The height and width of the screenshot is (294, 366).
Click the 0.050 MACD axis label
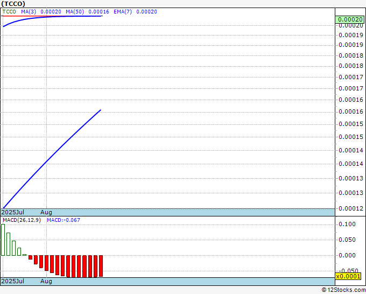pyautogui.click(x=347, y=240)
